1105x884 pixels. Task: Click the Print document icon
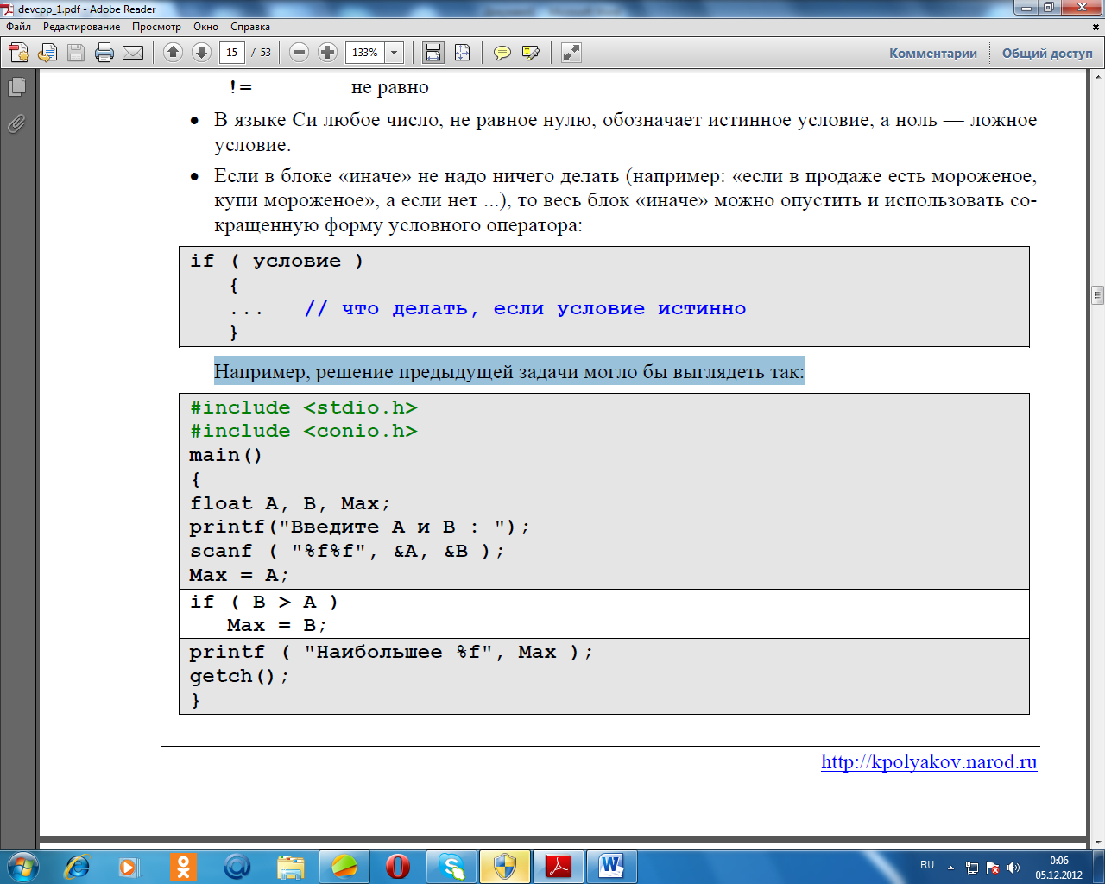tap(104, 53)
